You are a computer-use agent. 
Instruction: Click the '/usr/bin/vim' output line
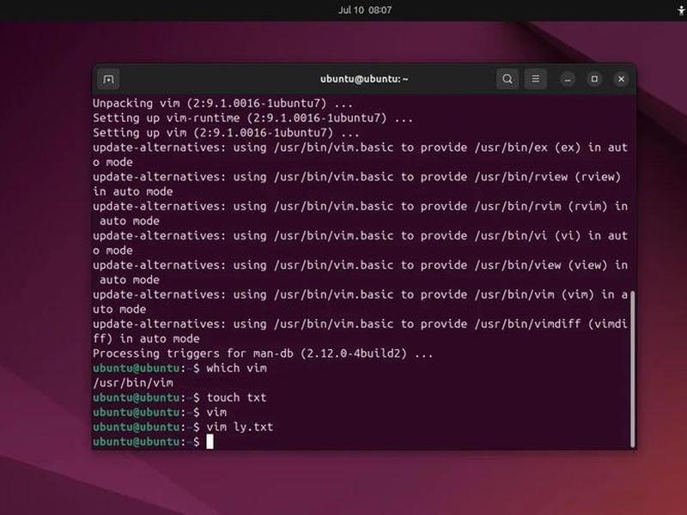coord(133,383)
